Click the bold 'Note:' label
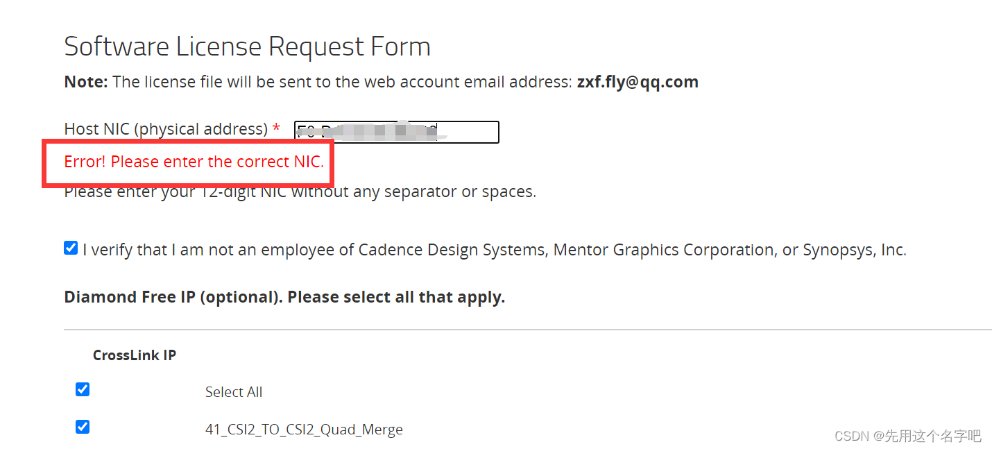992x449 pixels. (86, 82)
